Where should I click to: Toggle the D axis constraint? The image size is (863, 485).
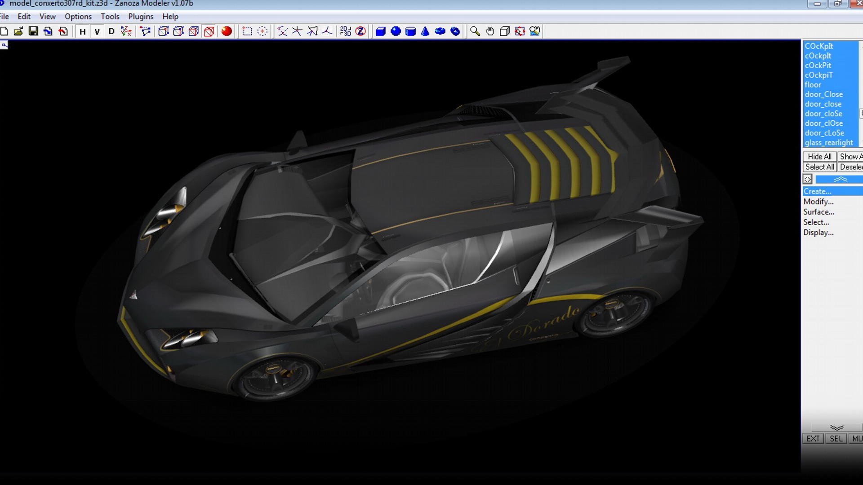[x=111, y=31]
